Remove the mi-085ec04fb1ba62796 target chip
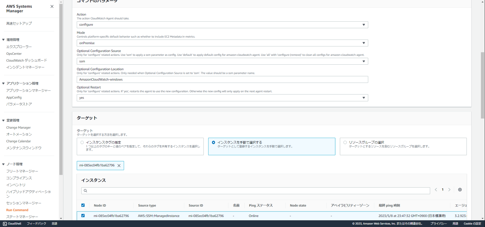This screenshot has height=227, width=485. pyautogui.click(x=119, y=166)
